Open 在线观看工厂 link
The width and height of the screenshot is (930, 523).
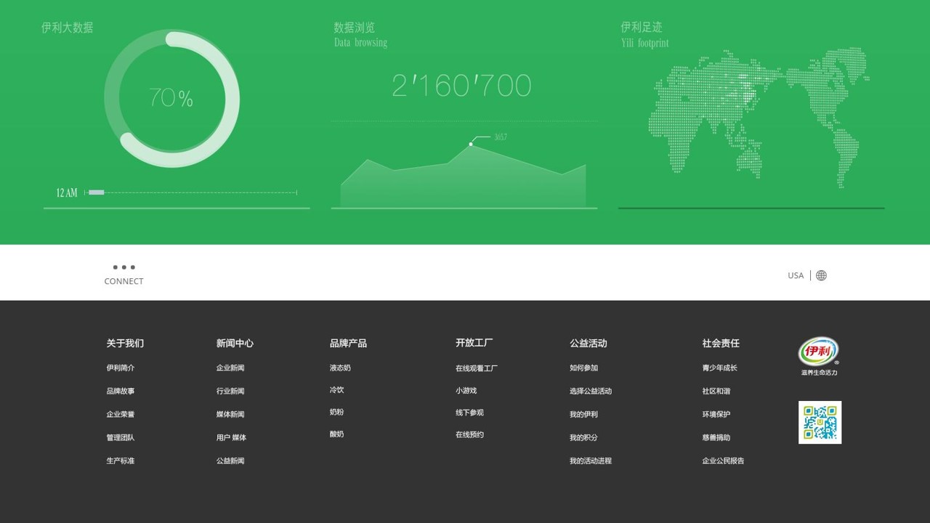pyautogui.click(x=477, y=368)
